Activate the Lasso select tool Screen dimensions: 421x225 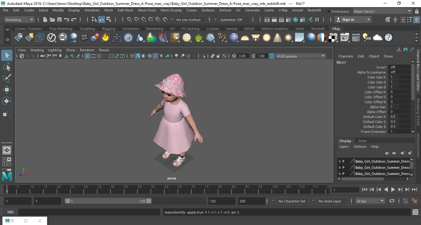point(7,67)
